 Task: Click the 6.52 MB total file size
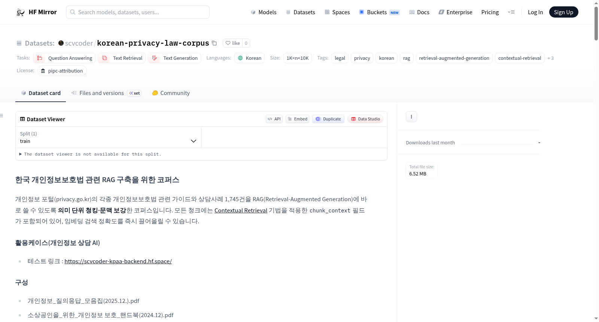(418, 174)
